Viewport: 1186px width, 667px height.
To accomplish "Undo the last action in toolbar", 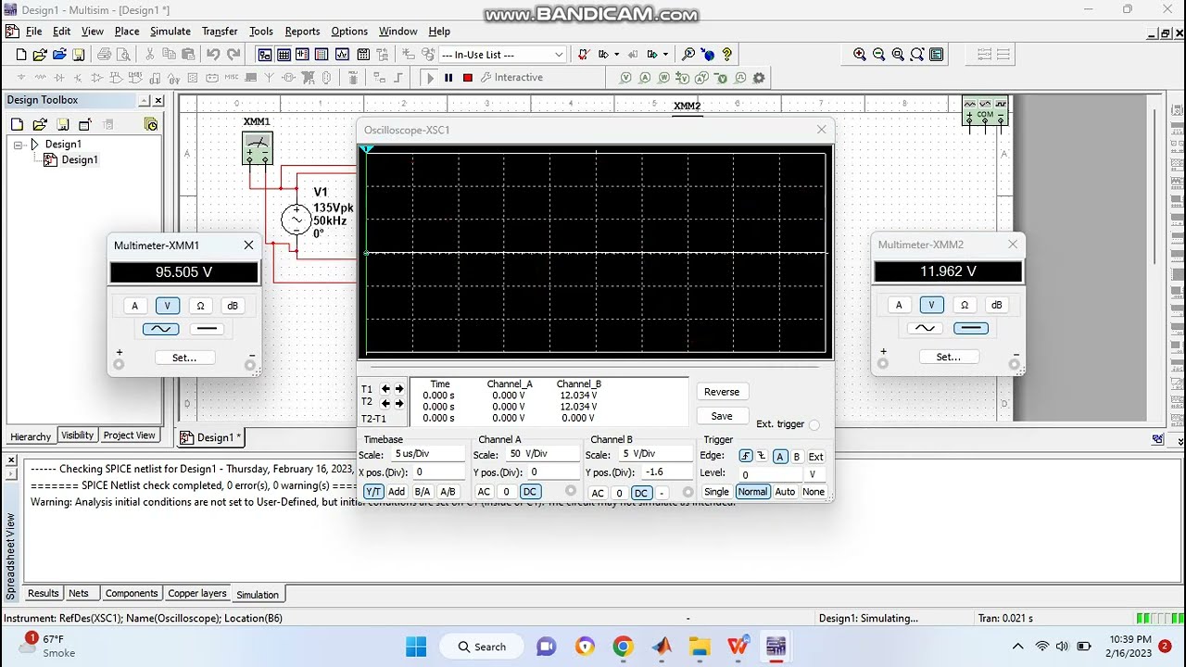I will (x=213, y=55).
